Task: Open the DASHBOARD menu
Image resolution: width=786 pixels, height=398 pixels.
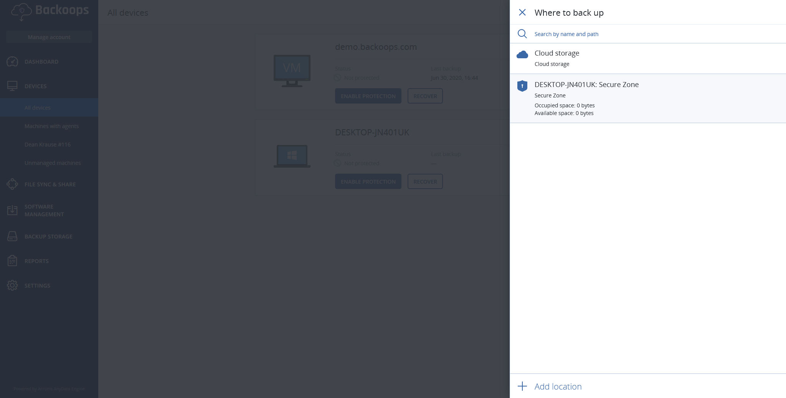Action: (41, 62)
